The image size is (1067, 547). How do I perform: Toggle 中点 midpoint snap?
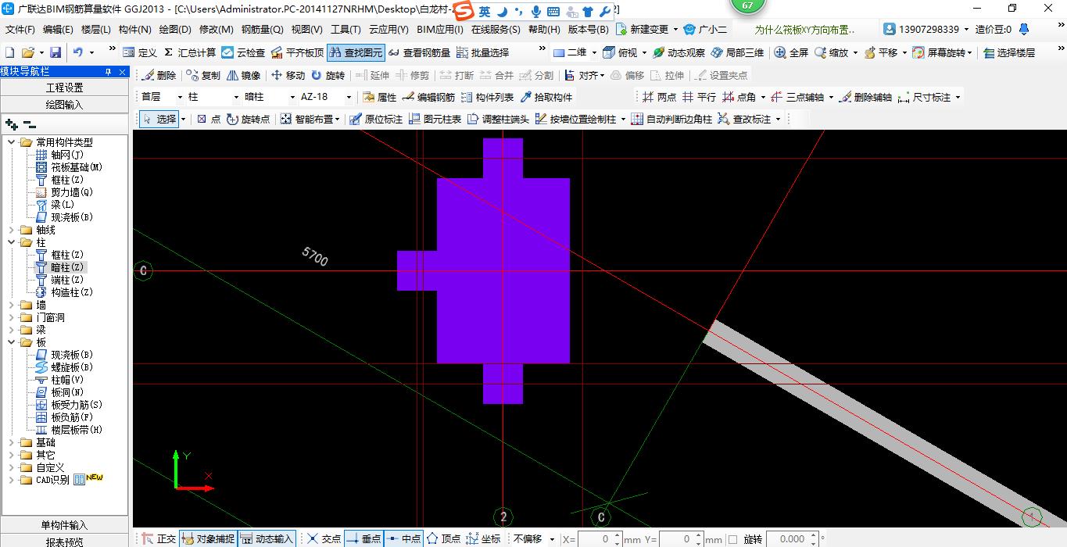[403, 538]
